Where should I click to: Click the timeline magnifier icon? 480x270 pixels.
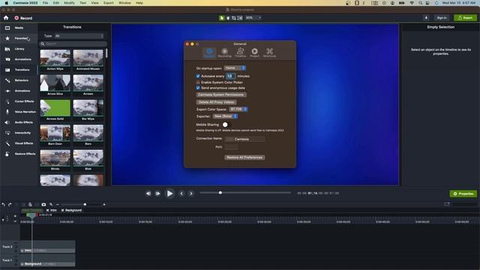tap(51, 205)
